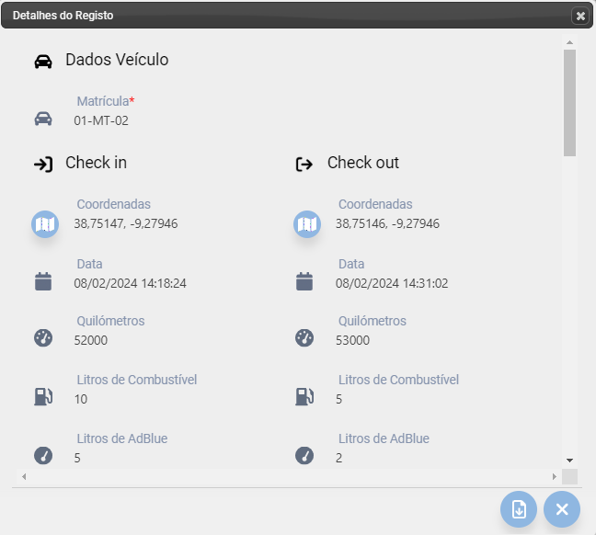
Task: Click the Matrícula value 01-MT-02
Action: click(101, 120)
